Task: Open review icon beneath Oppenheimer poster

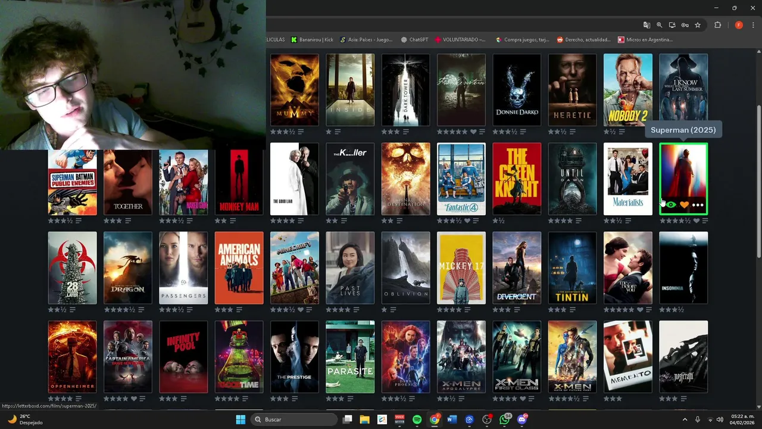Action: point(78,399)
